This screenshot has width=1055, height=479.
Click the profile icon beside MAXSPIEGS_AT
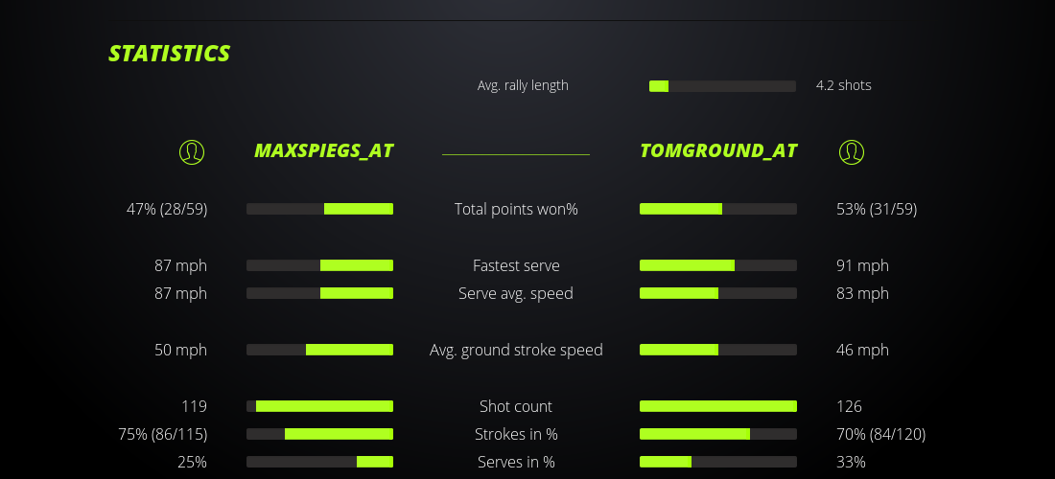click(192, 151)
